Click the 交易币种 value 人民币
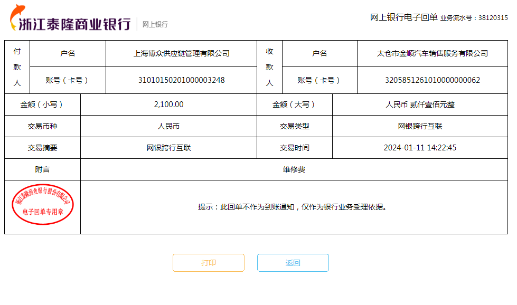Screen dimensions: 517x305 [x=168, y=126]
